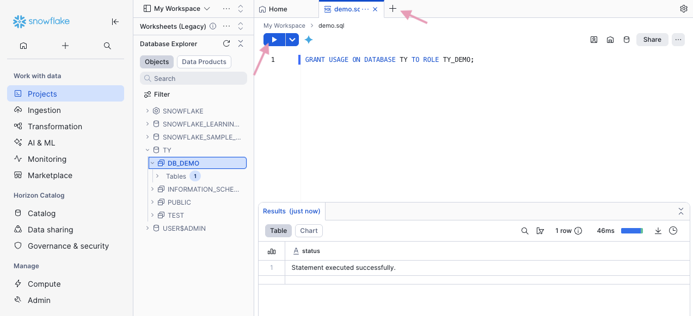
Task: Expand the SNOWFLAKE database
Action: click(x=148, y=111)
